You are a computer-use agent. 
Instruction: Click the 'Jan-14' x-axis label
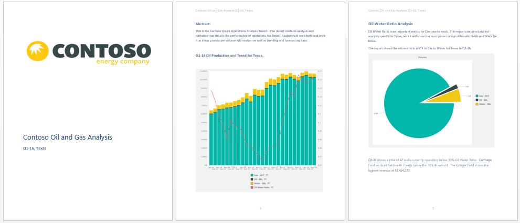click(211, 167)
